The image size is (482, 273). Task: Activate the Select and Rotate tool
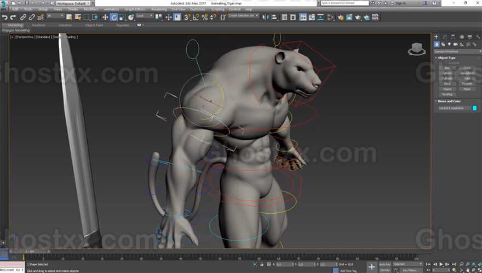pyautogui.click(x=114, y=17)
